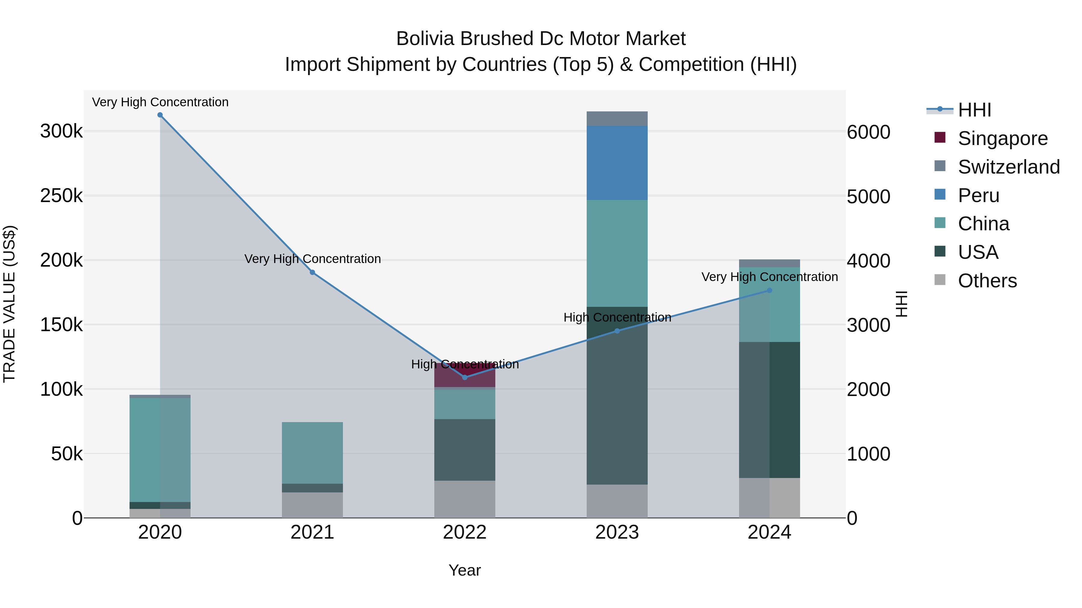Select the 2022 HHI data point
Screen dimensions: 1082x608
pos(465,377)
